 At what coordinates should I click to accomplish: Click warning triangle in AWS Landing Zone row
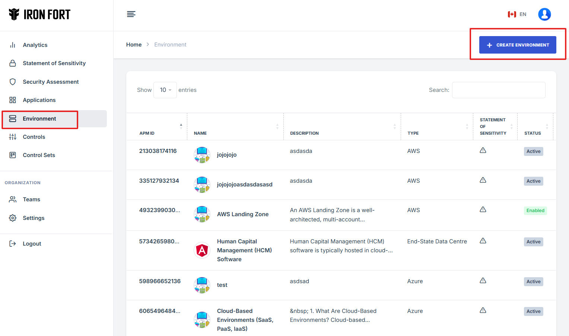[483, 209]
